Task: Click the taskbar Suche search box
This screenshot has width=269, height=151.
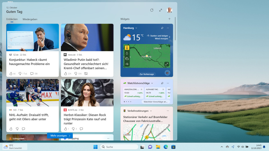Action: click(x=119, y=147)
